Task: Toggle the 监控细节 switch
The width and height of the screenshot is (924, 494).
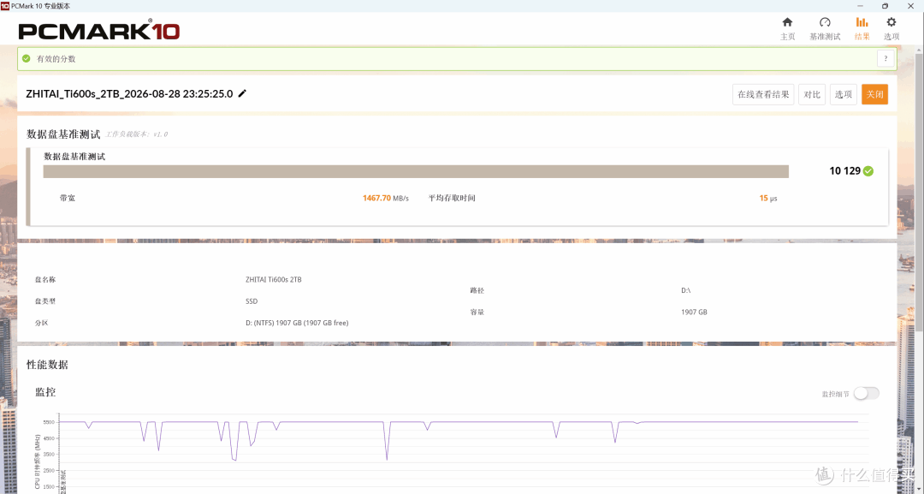Action: coord(866,393)
